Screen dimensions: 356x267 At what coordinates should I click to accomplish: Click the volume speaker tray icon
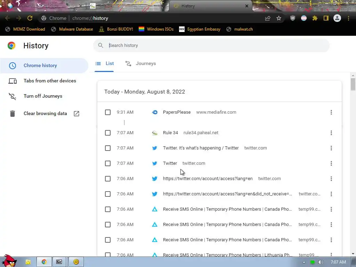pyautogui.click(x=321, y=262)
